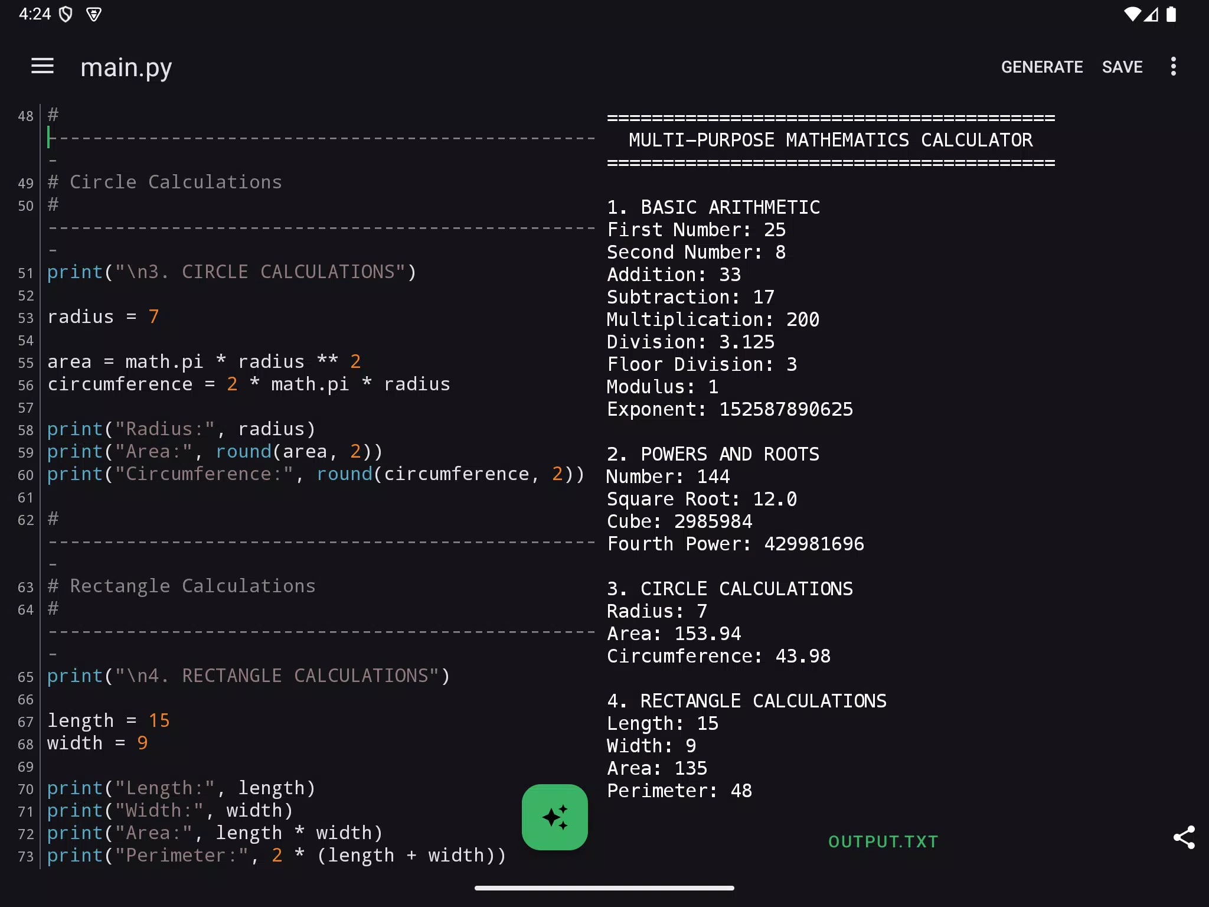Click the GENERATE button
Screen dimensions: 1209x907
click(1042, 67)
